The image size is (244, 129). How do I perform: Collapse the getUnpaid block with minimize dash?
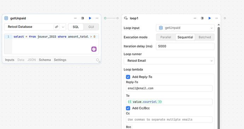tap(75, 18)
